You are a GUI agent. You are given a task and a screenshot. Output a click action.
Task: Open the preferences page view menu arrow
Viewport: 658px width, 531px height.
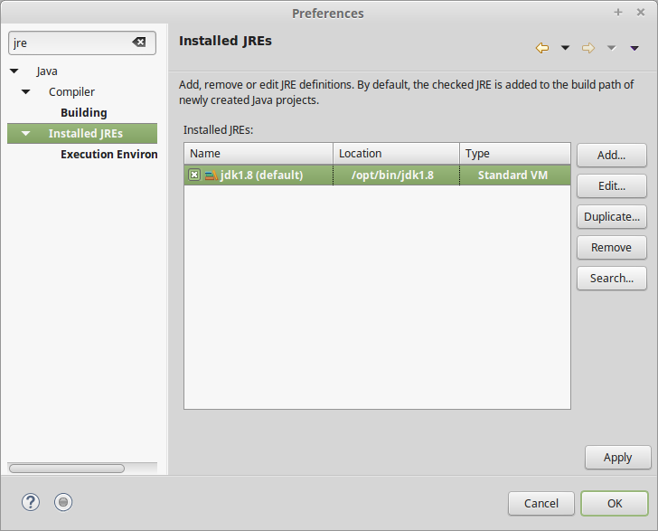pyautogui.click(x=634, y=48)
